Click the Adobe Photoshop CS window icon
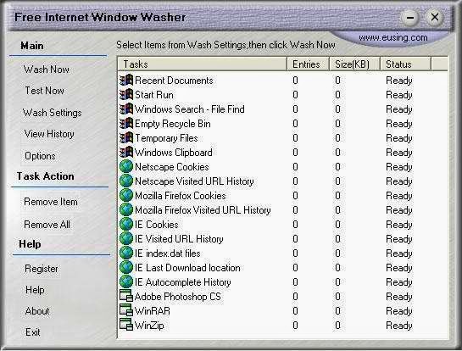462x351 pixels. pos(126,296)
